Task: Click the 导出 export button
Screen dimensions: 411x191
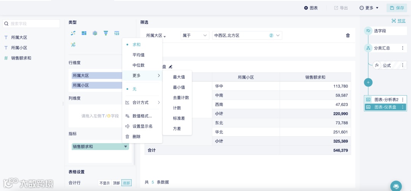Action: (x=341, y=8)
